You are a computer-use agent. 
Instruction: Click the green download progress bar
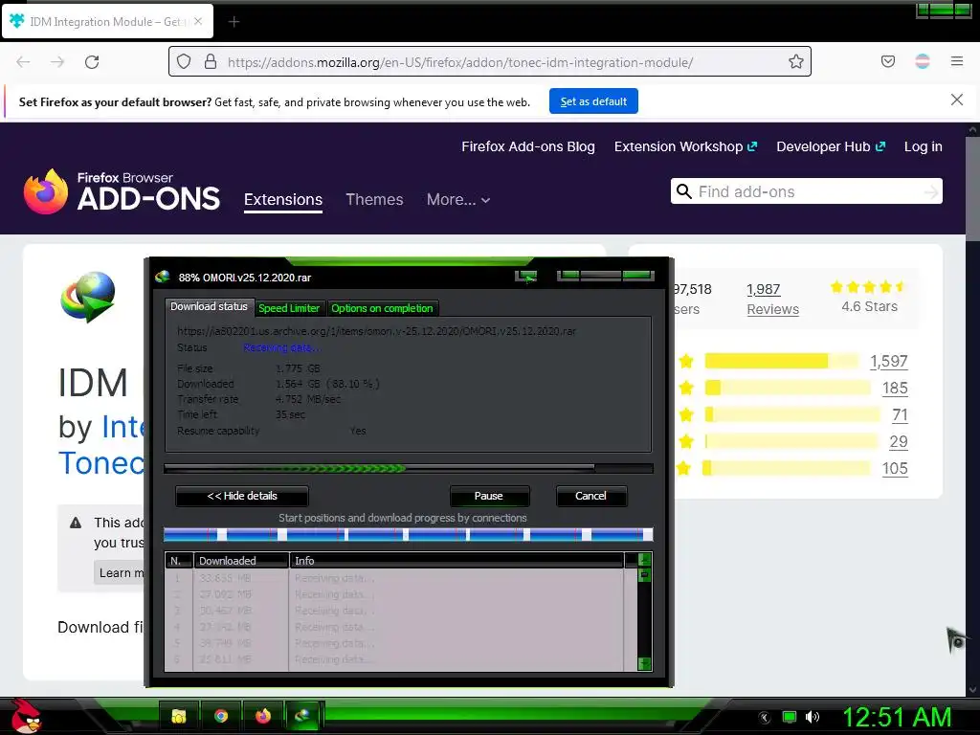(x=408, y=468)
